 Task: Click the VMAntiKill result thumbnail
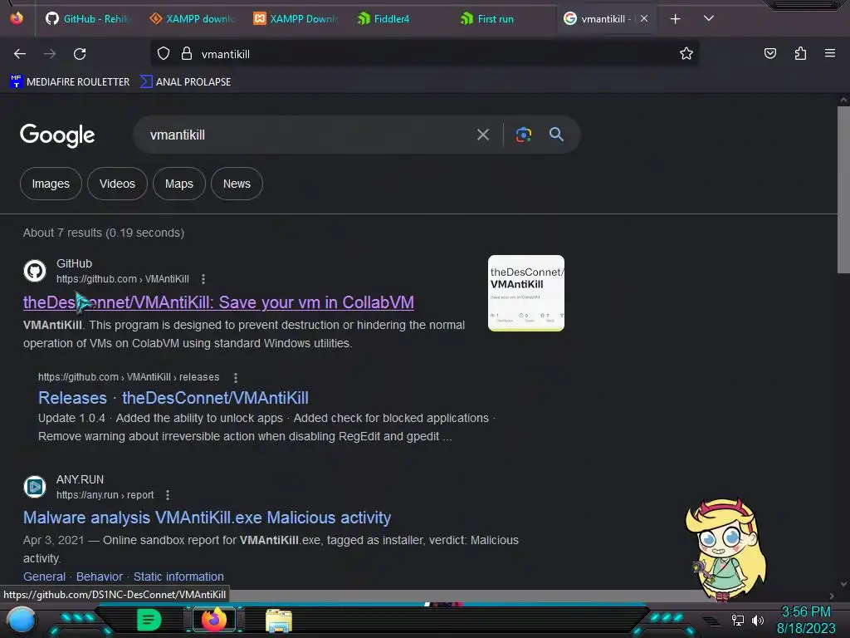coord(525,293)
